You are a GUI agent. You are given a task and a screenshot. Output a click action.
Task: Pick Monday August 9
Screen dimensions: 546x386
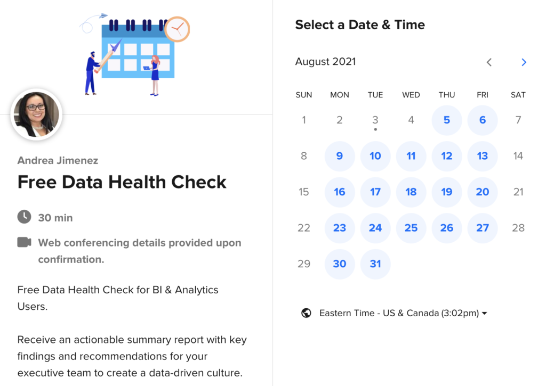click(x=340, y=156)
